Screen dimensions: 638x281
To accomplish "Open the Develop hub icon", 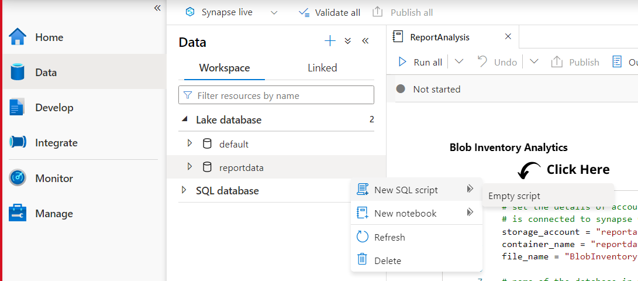I will [18, 108].
